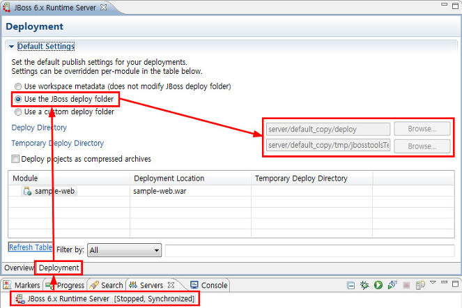
Task: Click the publish to server icon
Action: pyautogui.click(x=420, y=285)
